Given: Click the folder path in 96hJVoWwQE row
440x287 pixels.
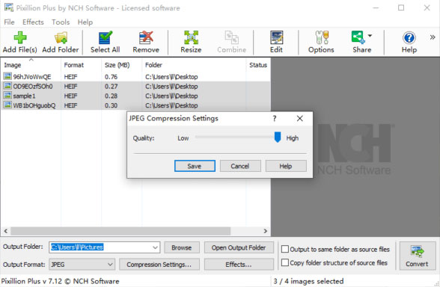Looking at the screenshot, I should (171, 77).
